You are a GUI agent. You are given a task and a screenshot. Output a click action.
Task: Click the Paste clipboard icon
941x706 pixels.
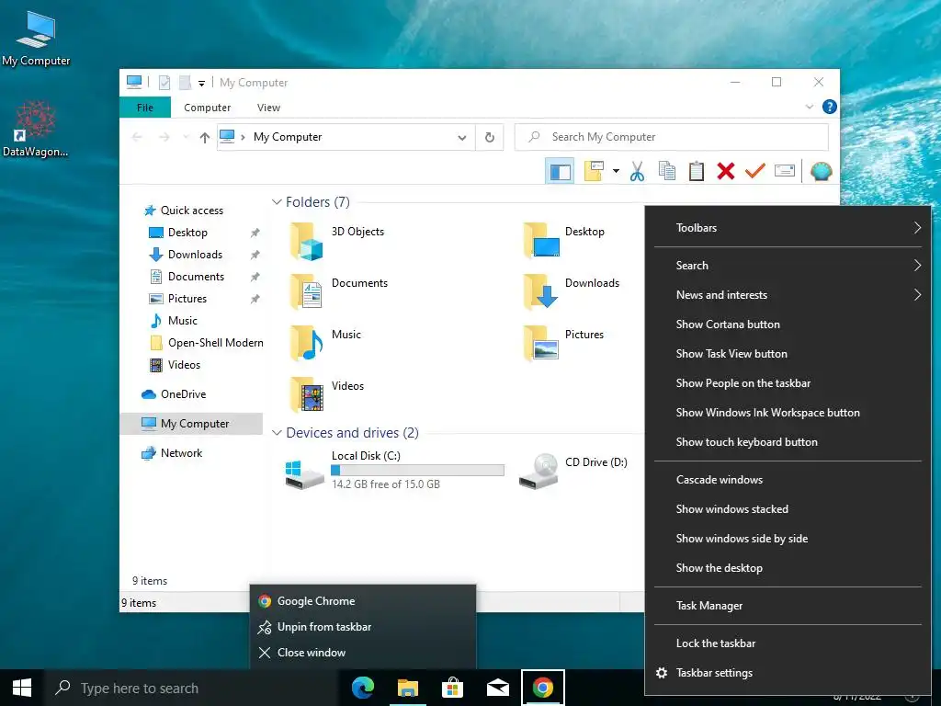[x=697, y=172]
